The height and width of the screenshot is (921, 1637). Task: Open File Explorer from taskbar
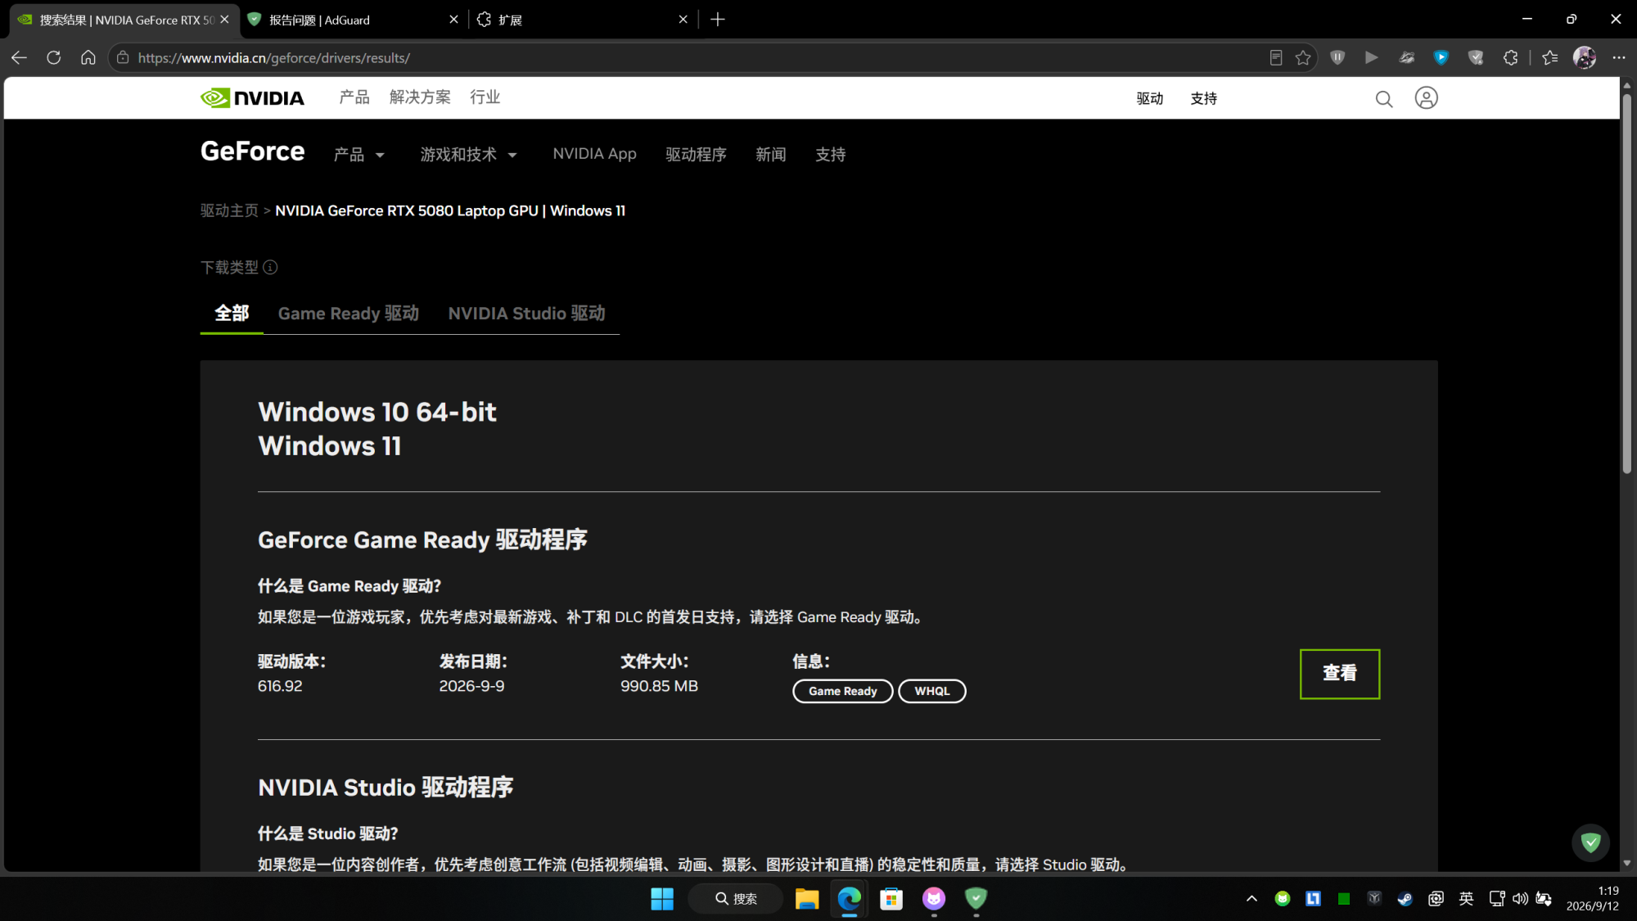[x=807, y=899]
